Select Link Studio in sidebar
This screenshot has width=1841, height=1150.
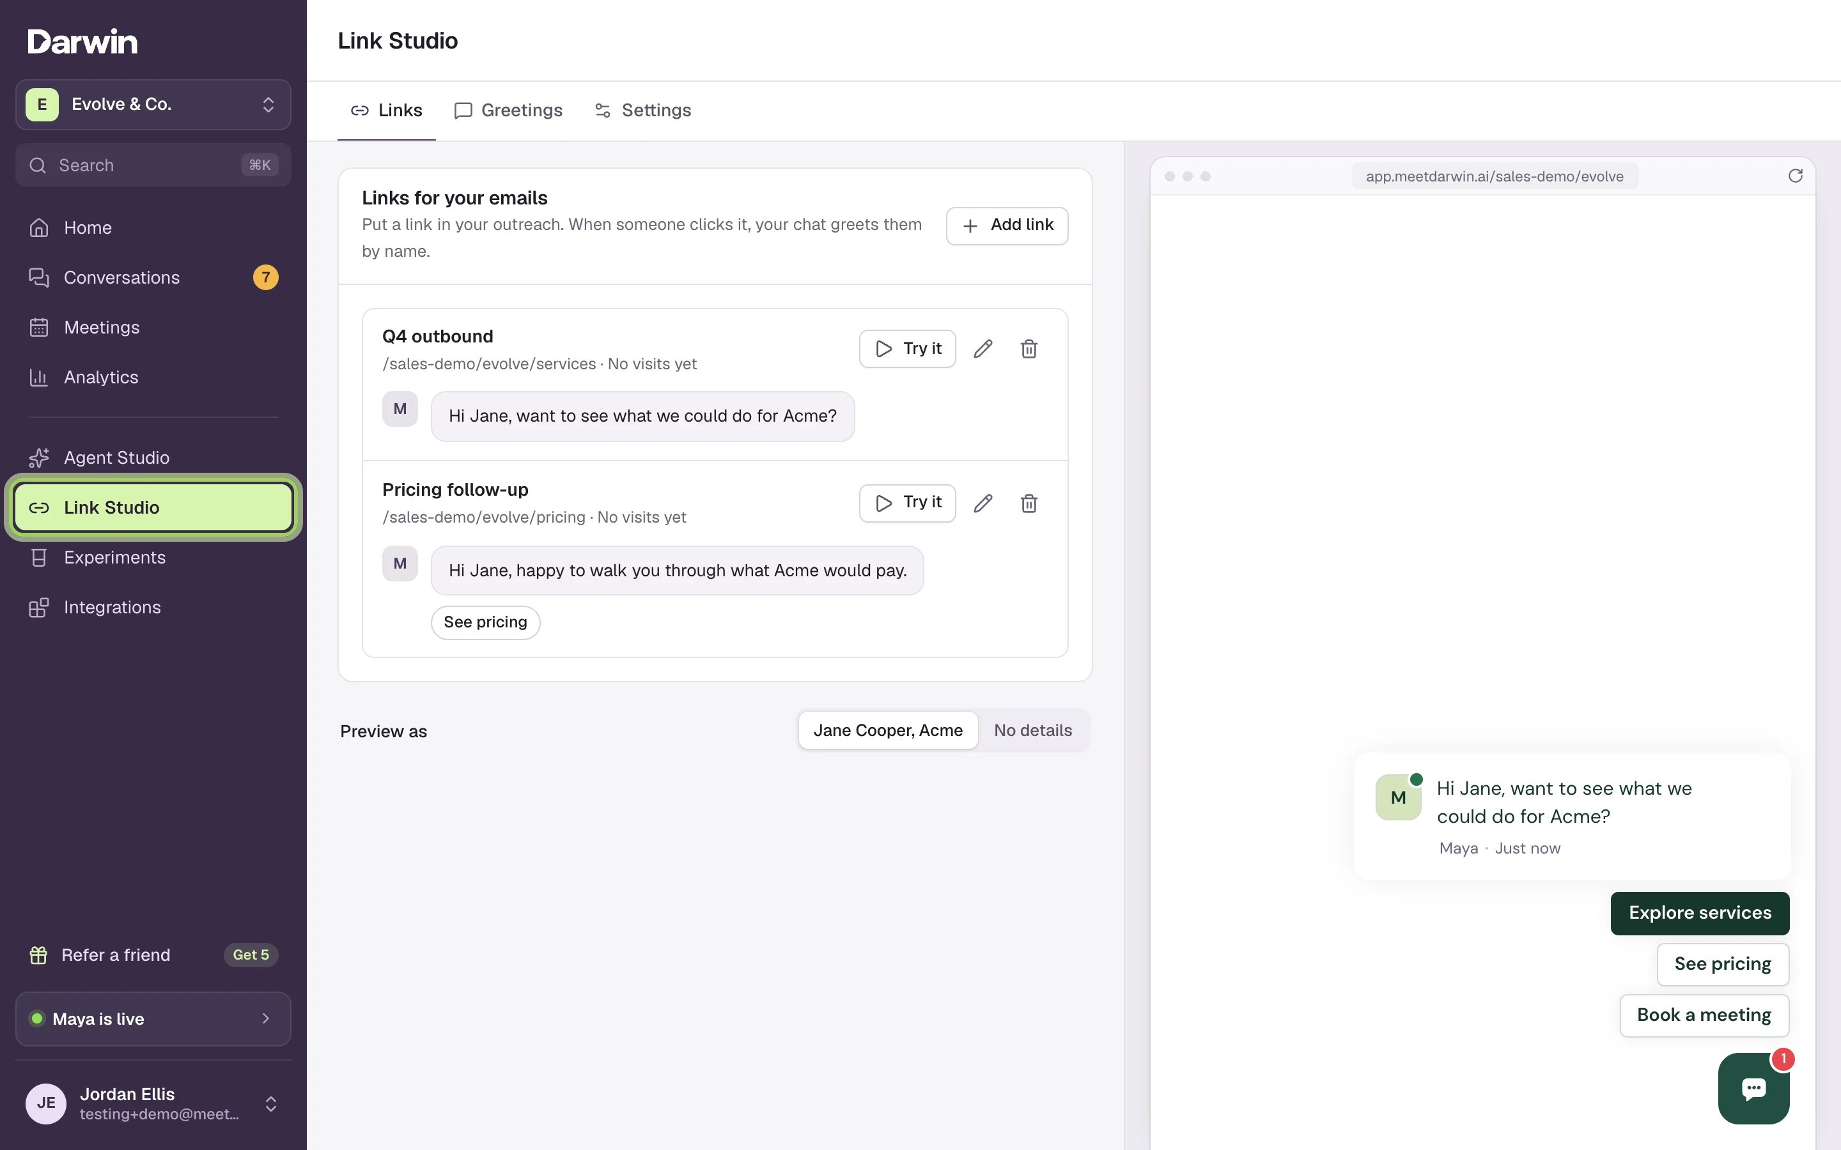pyautogui.click(x=153, y=507)
